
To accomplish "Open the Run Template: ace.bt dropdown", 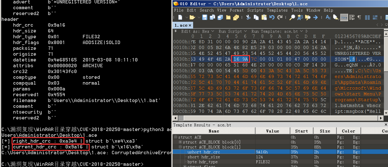I will (276, 31).
